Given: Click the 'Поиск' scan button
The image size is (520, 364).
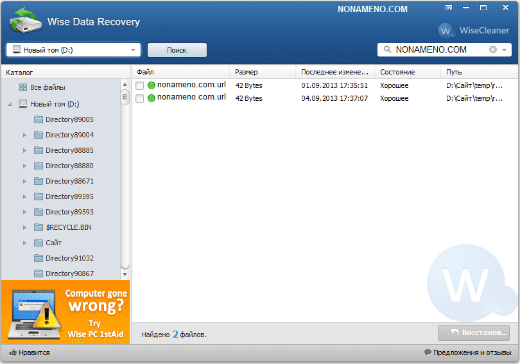Looking at the screenshot, I should coord(177,50).
